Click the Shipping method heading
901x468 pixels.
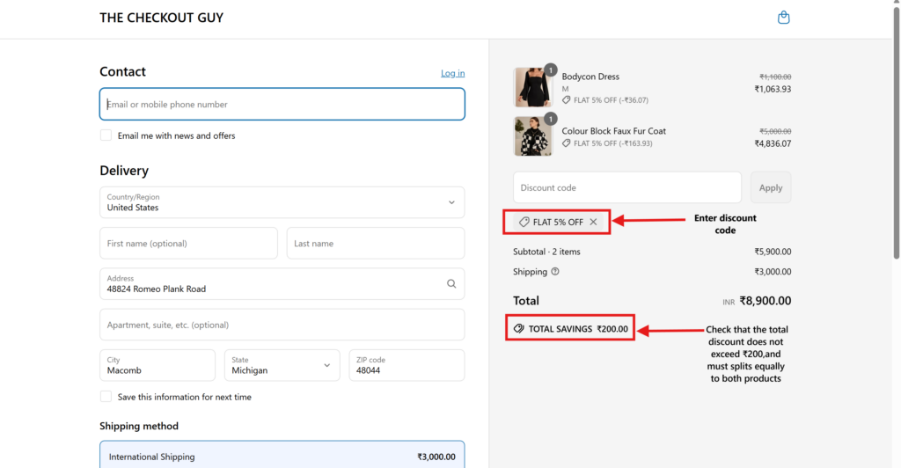point(139,426)
